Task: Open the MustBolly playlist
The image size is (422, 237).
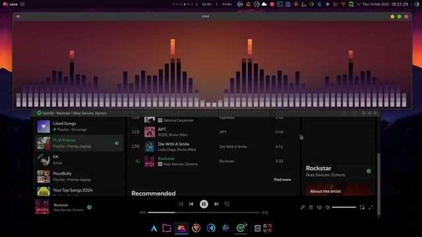Action: (x=79, y=176)
